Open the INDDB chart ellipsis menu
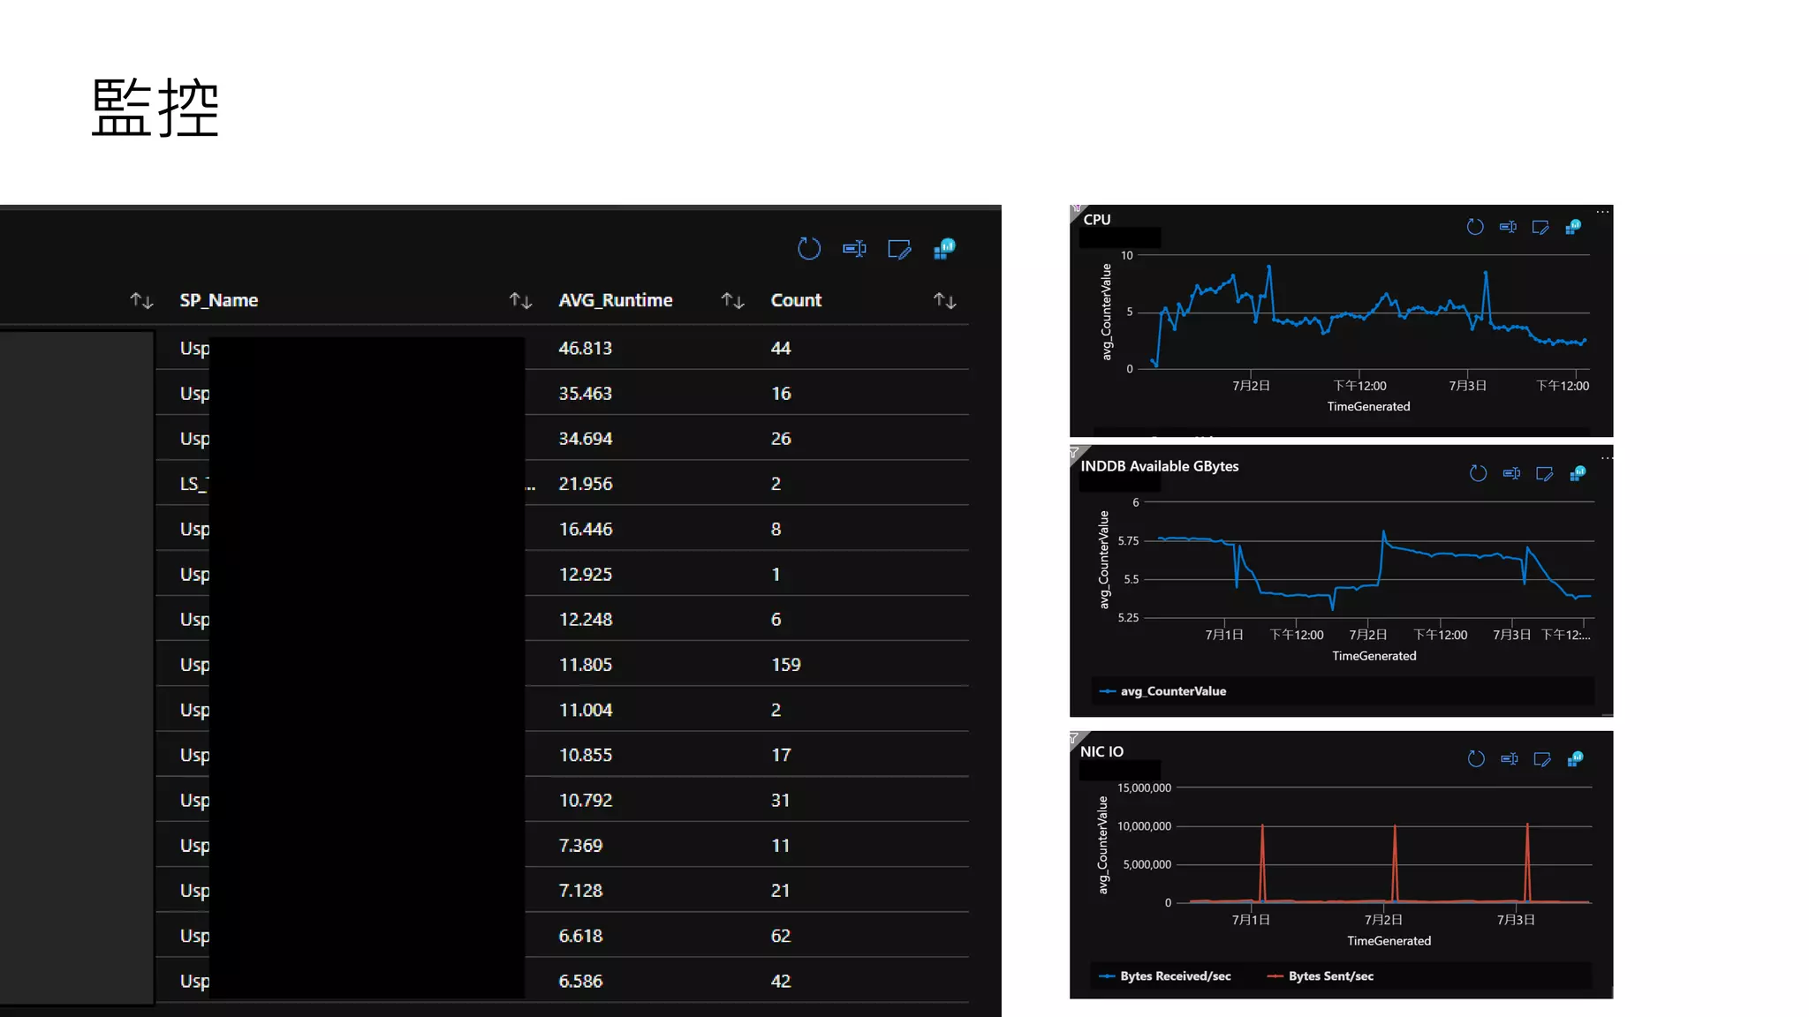This screenshot has height=1017, width=1809. 1606,458
